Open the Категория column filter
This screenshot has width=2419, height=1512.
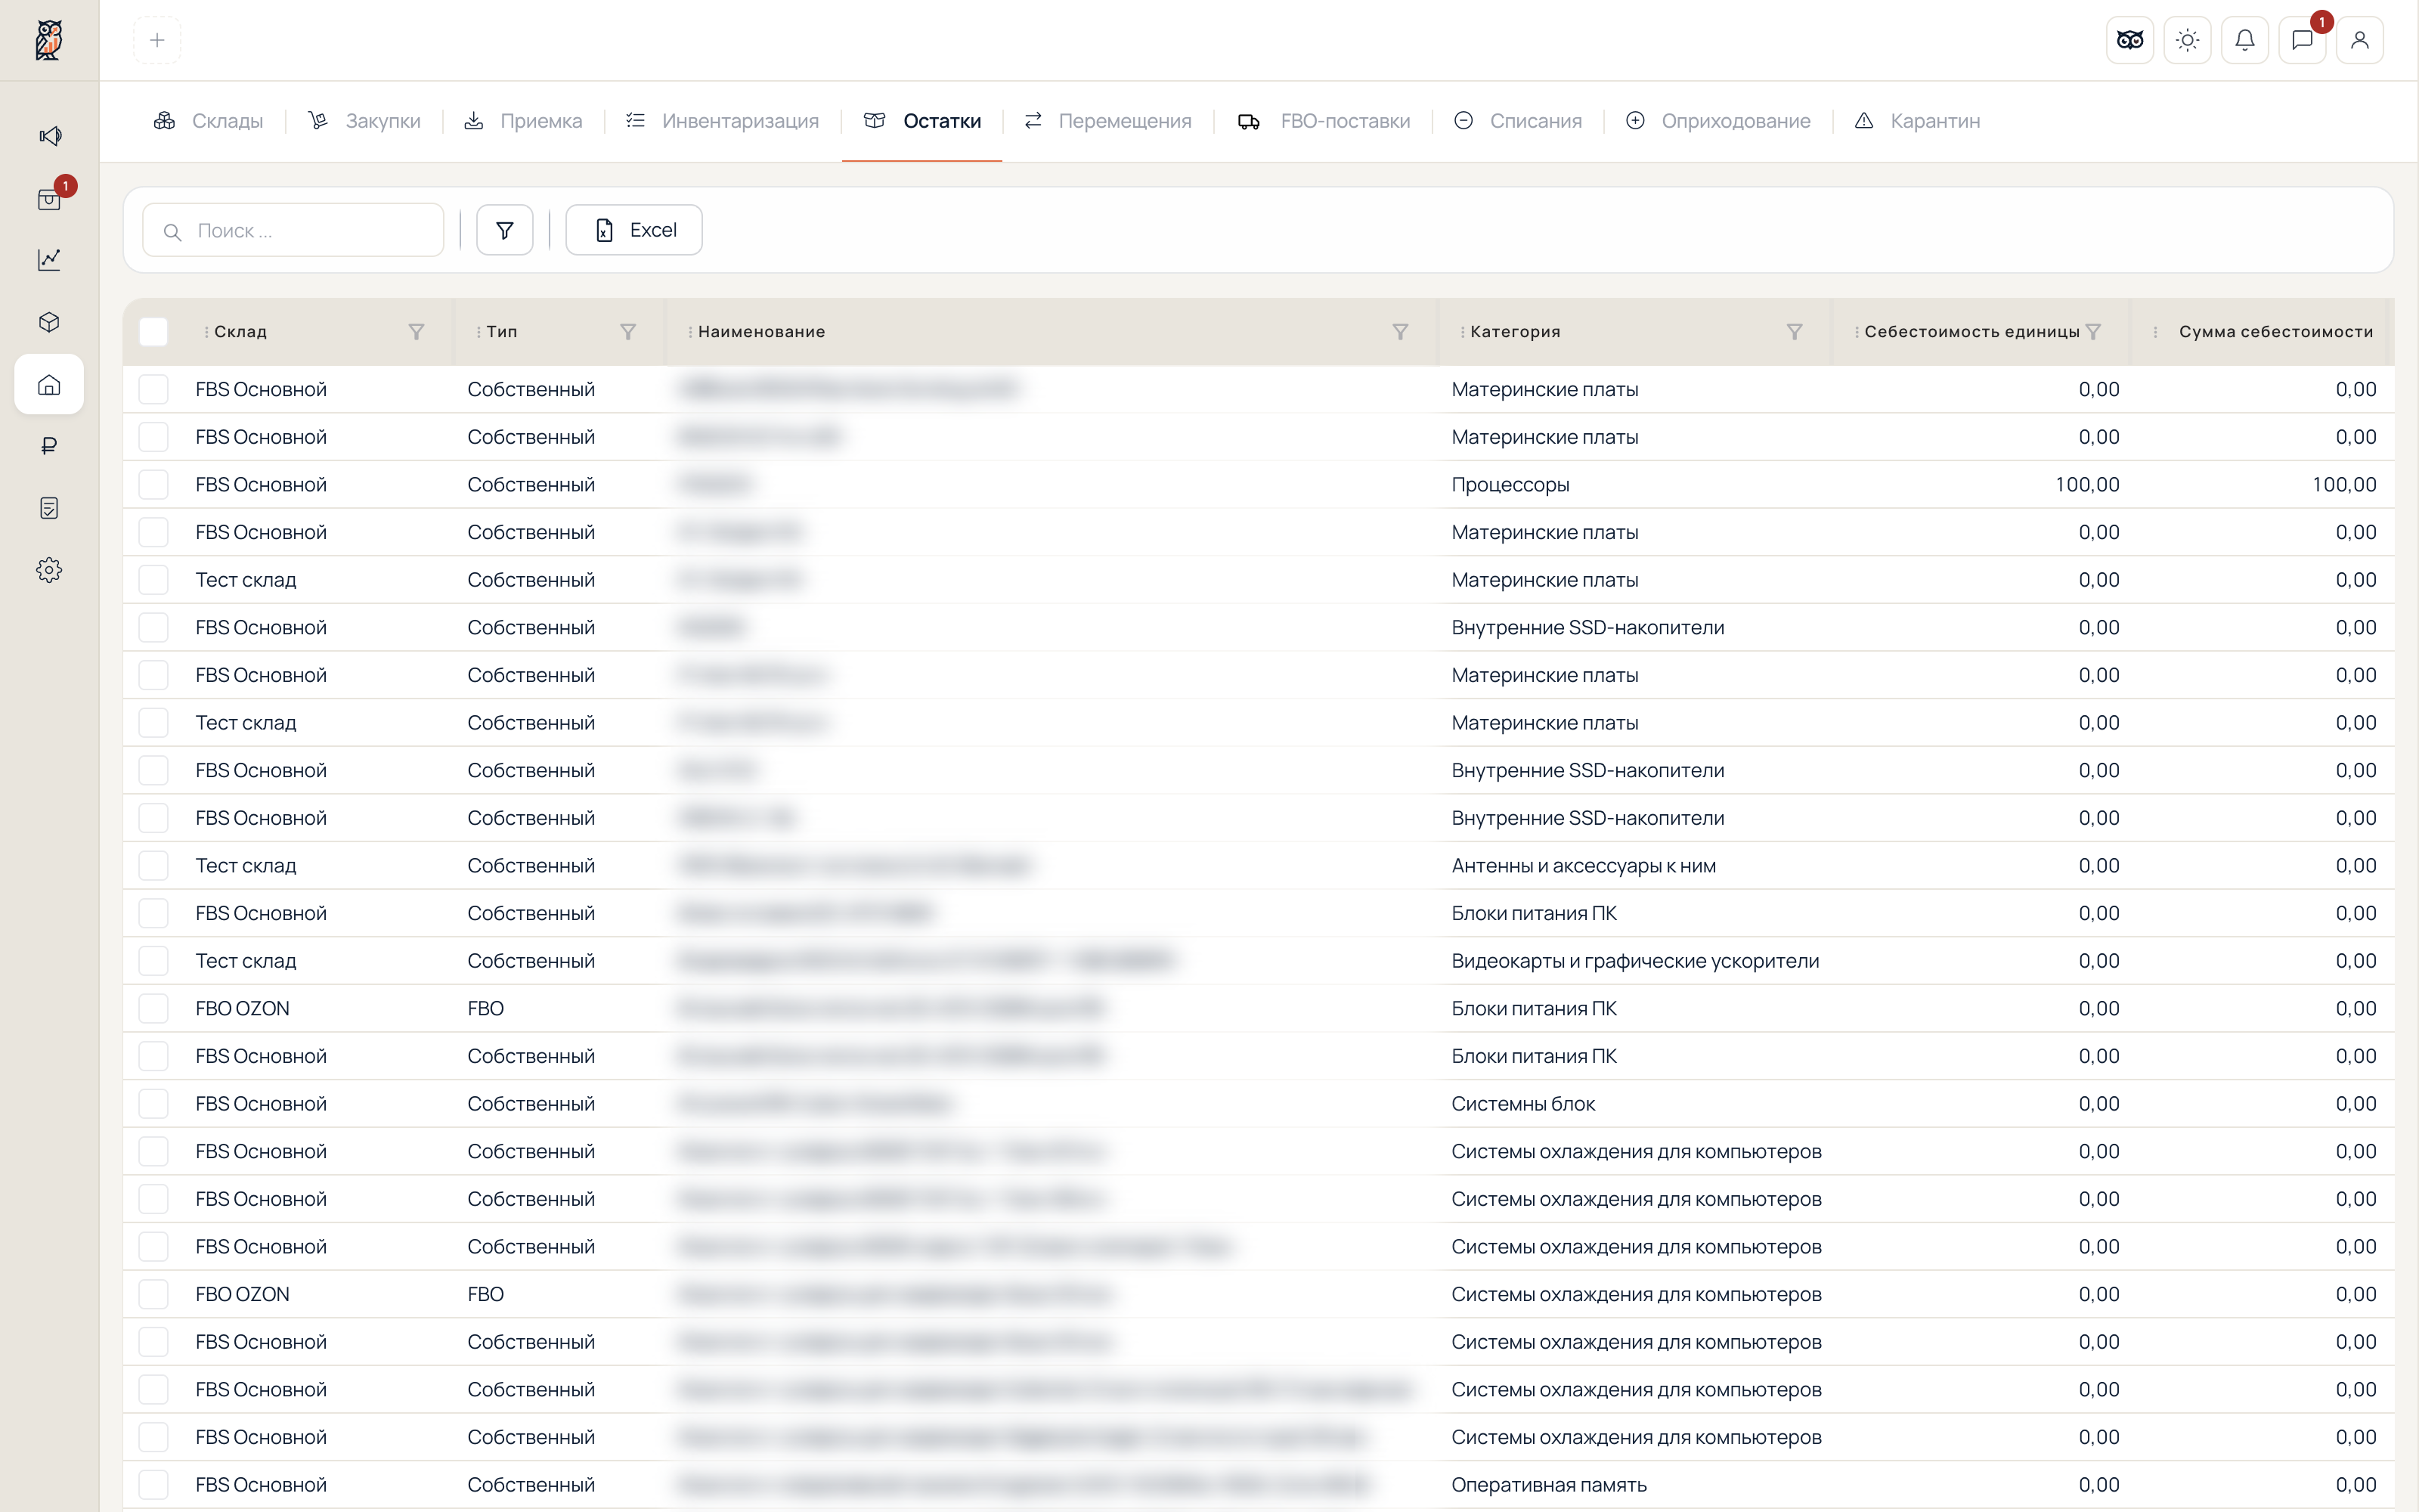[x=1795, y=332]
